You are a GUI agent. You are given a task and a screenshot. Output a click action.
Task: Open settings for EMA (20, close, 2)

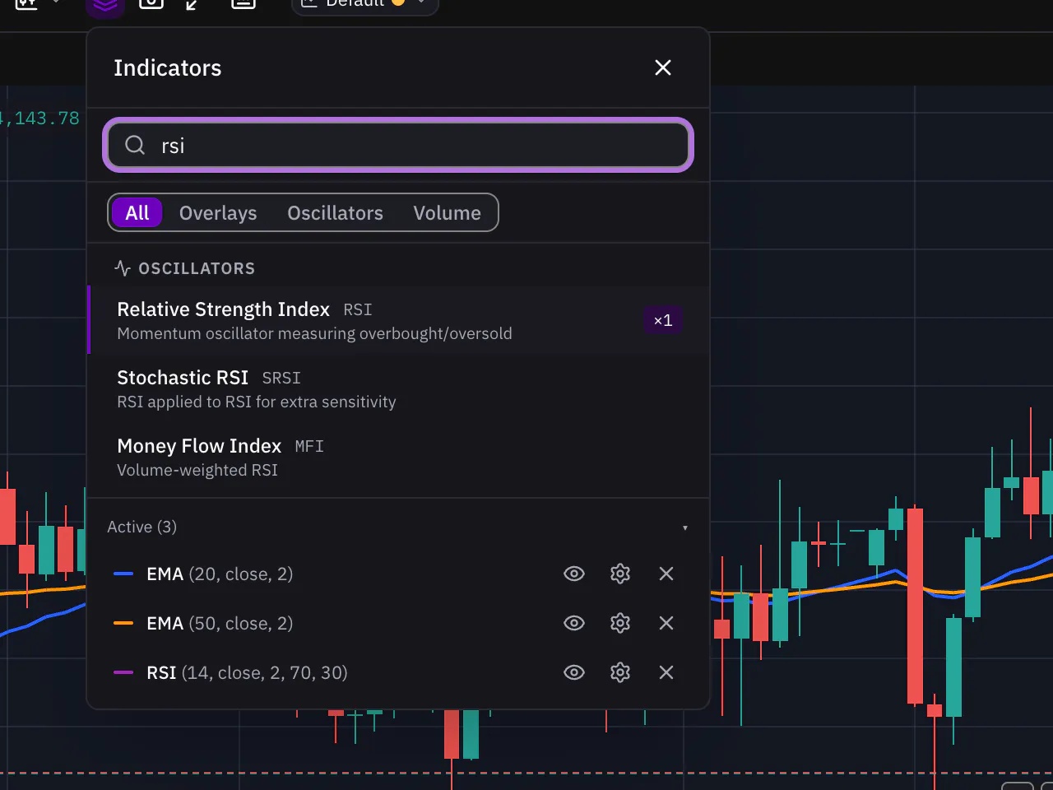pos(620,574)
